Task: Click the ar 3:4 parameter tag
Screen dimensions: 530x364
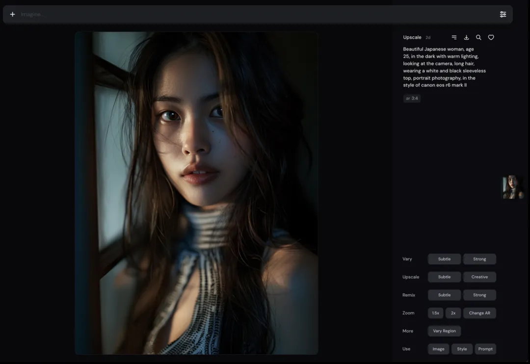Action: tap(412, 99)
